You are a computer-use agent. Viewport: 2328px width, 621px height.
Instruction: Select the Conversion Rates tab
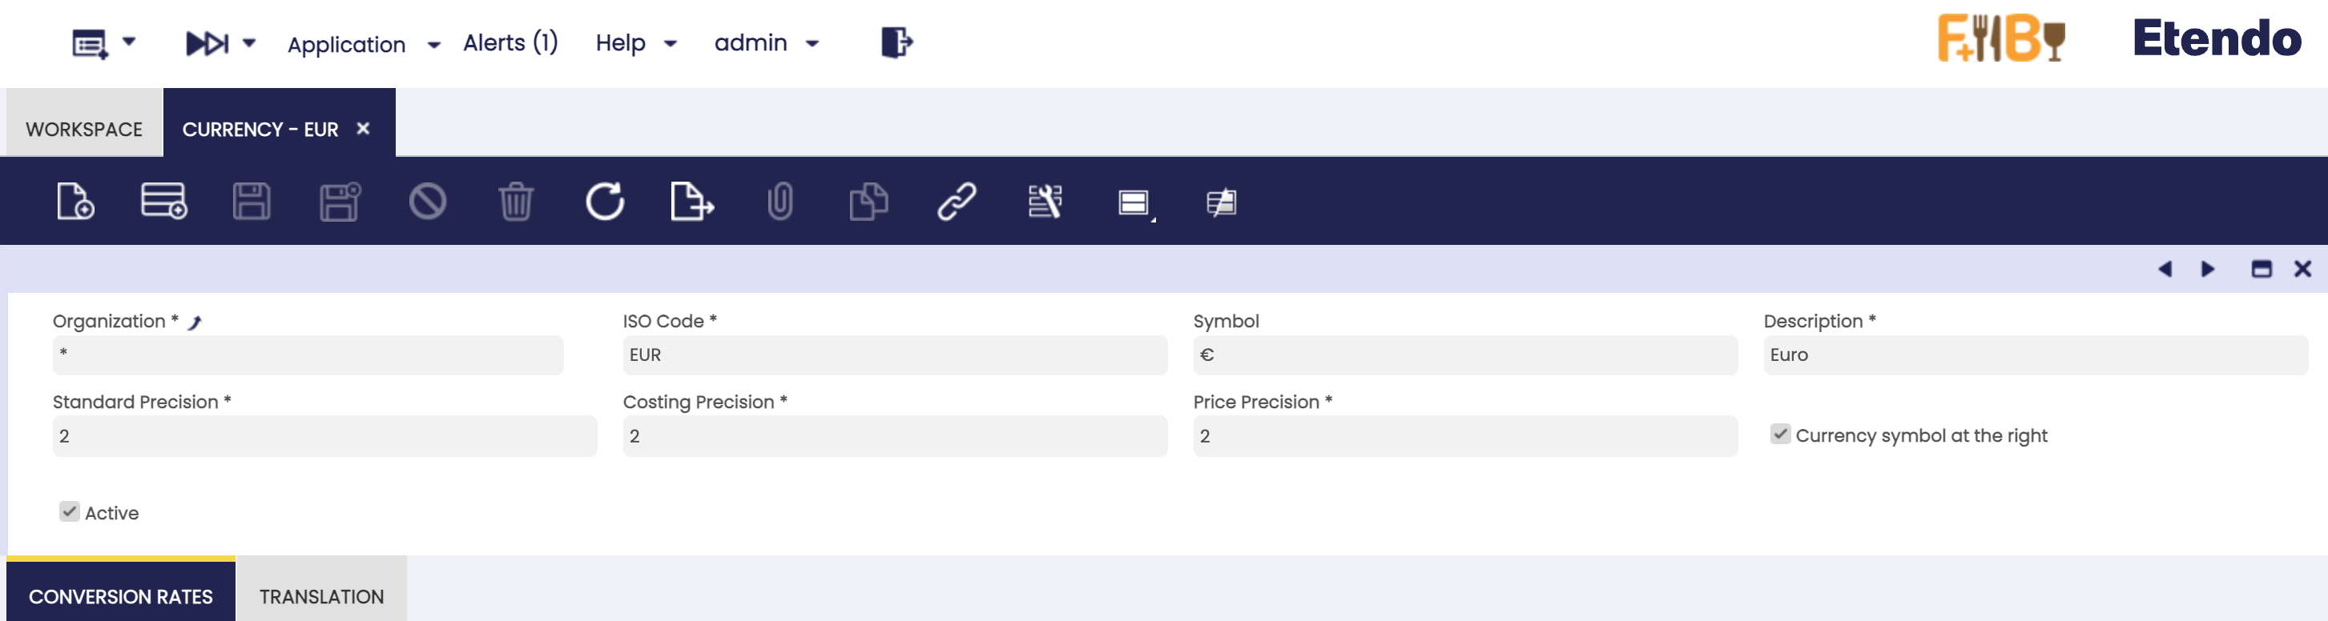click(121, 595)
